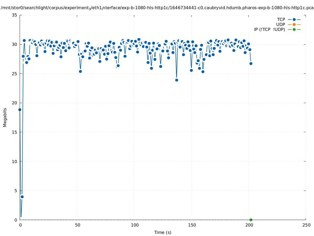This screenshot has height=236, width=314.
Task: Click the first TCP point near 19 Megabits
Action: pyautogui.click(x=20, y=110)
